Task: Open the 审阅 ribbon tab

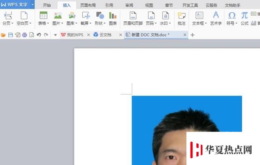Action: click(x=129, y=5)
